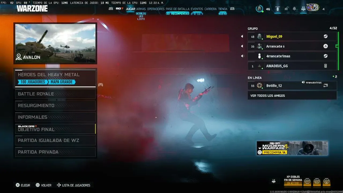Open Partida Igualada de WZ
This screenshot has width=343, height=193.
point(55,140)
